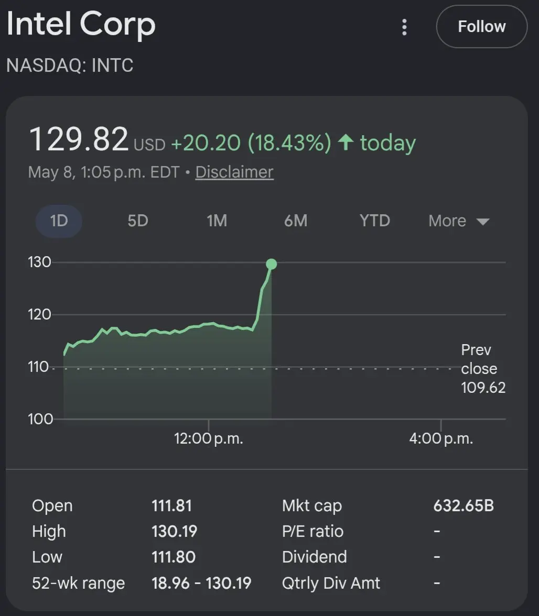Click the Intel Corp title

[81, 24]
